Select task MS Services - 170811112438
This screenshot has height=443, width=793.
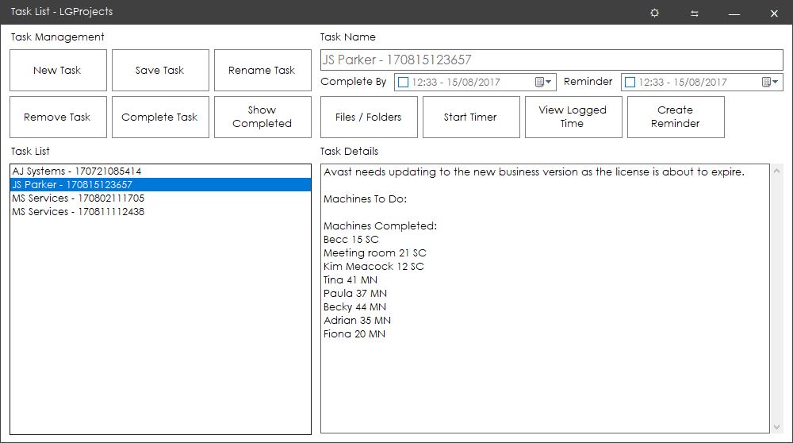tap(160, 212)
